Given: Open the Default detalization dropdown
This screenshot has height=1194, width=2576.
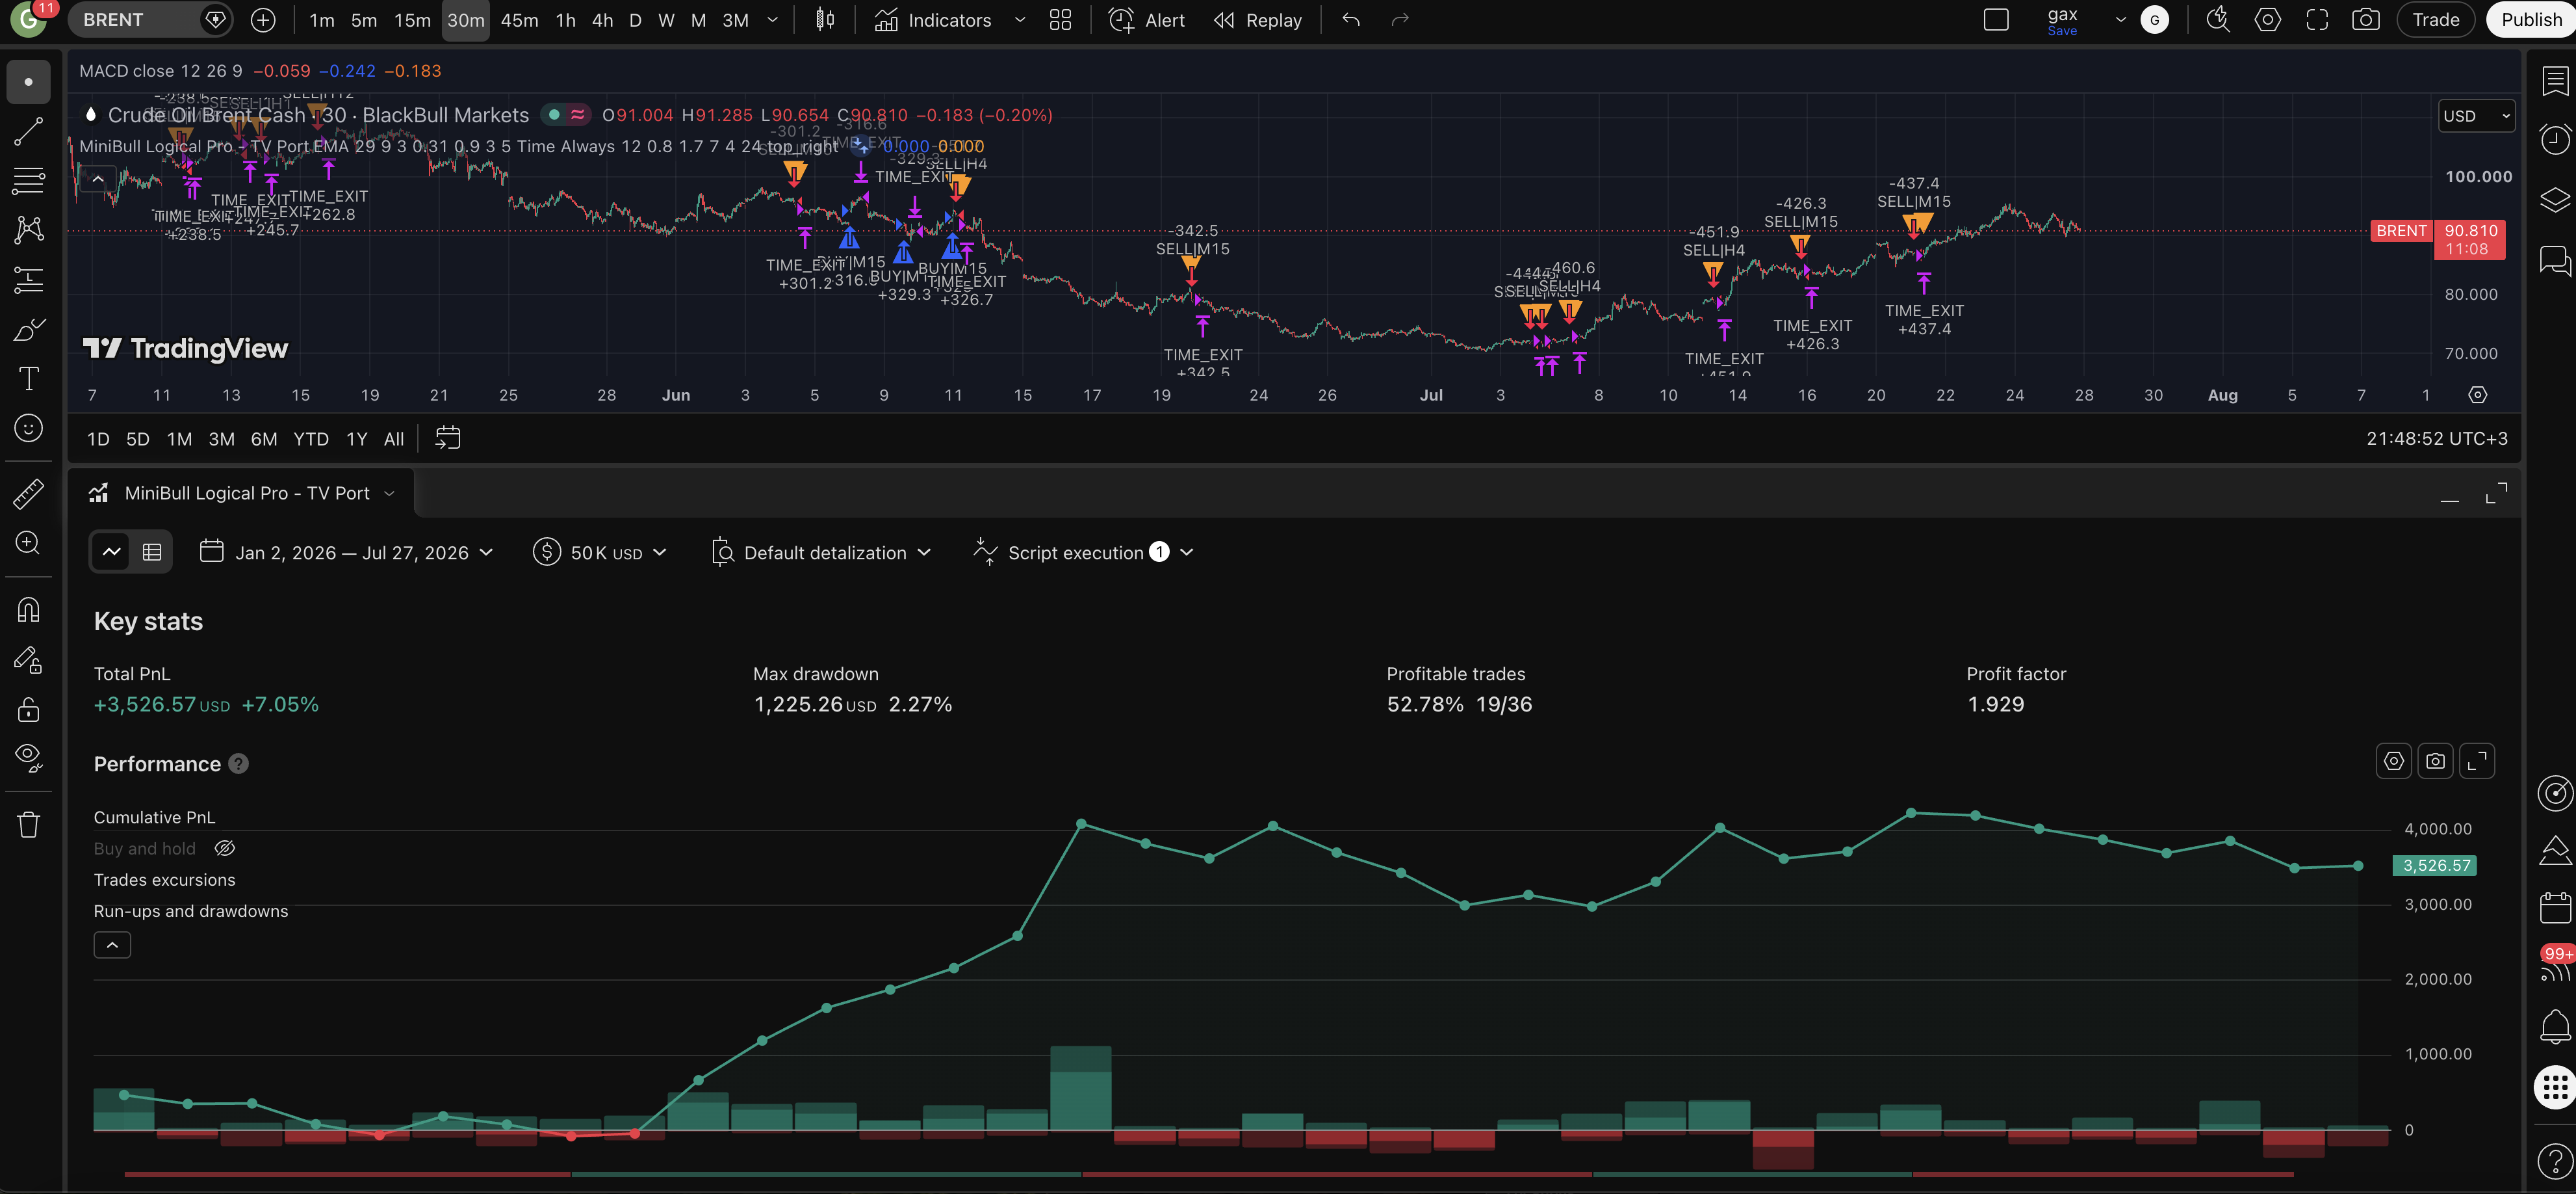Looking at the screenshot, I should click(821, 553).
